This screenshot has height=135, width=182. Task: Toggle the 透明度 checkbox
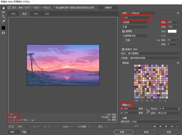(123, 31)
